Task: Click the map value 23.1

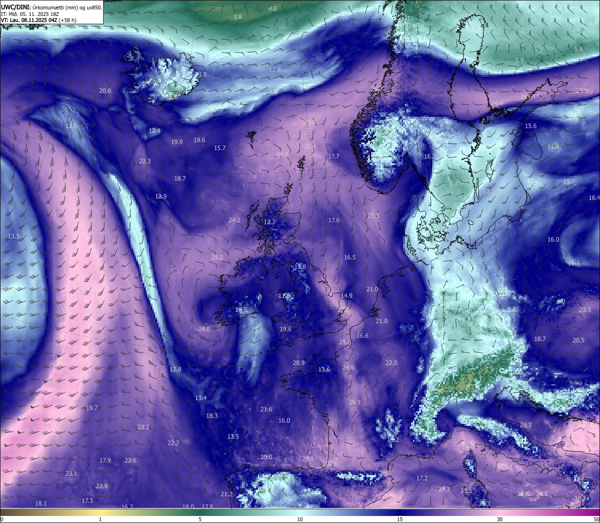Action: (71, 474)
